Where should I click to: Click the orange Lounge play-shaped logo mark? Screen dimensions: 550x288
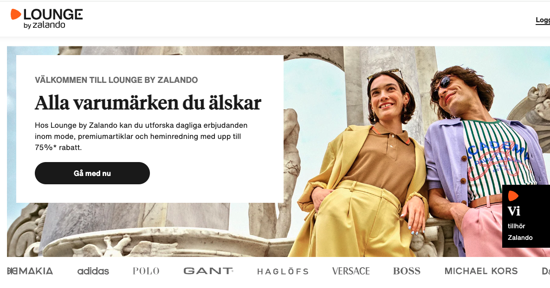tap(16, 14)
